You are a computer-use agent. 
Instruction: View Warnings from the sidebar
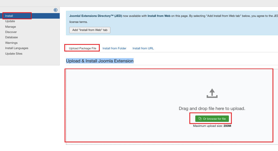pyautogui.click(x=11, y=43)
